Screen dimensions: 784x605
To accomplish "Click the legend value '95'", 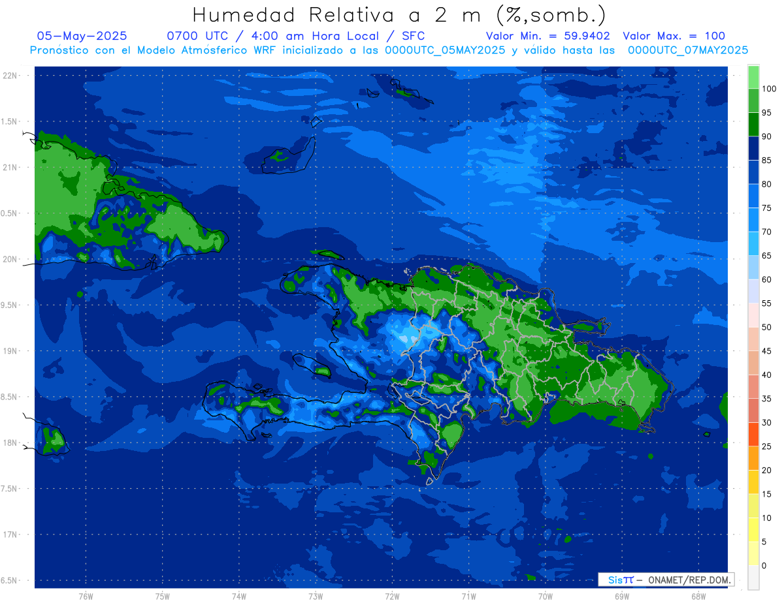I will coord(767,112).
